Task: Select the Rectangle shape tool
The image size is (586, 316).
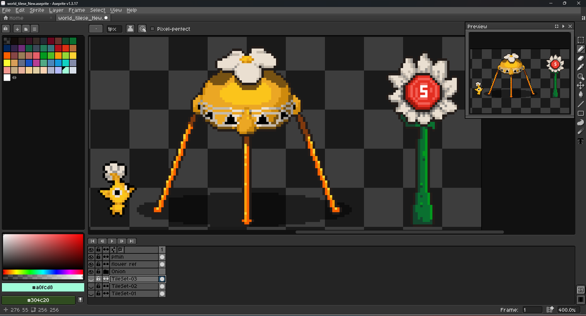Action: point(581,113)
